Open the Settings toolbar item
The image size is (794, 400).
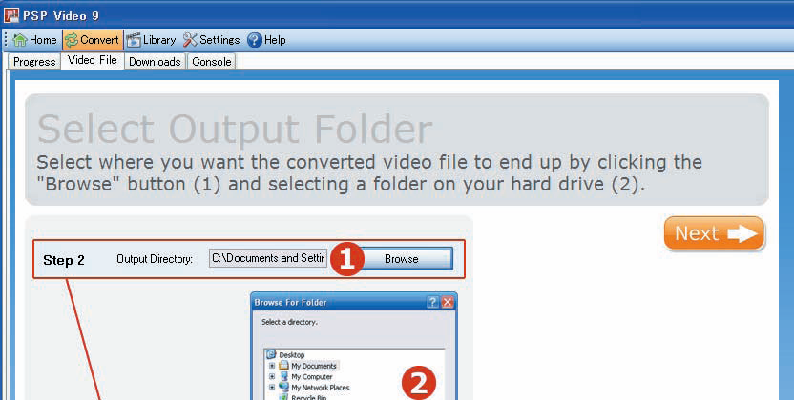click(212, 40)
